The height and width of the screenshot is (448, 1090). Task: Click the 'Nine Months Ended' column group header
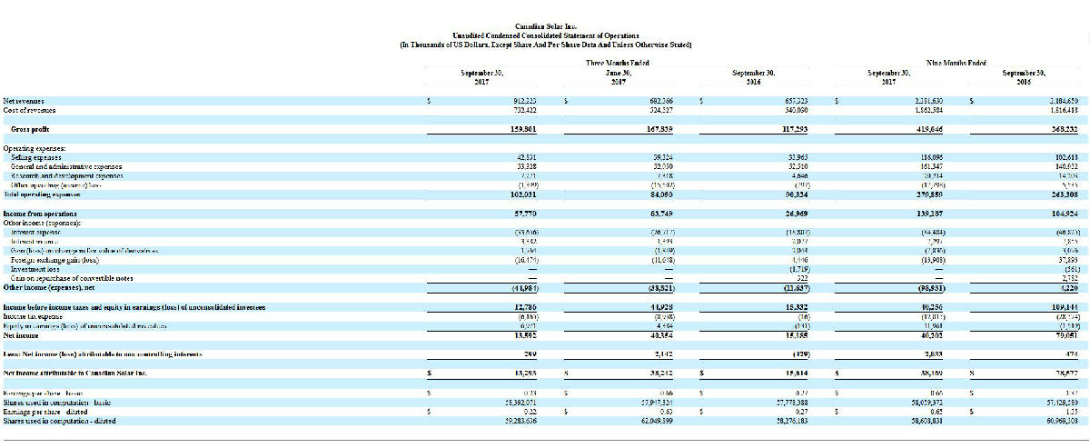coord(957,62)
